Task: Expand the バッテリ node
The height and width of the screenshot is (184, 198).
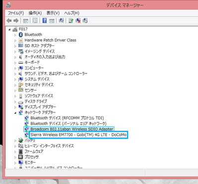Action: (x=15, y=141)
